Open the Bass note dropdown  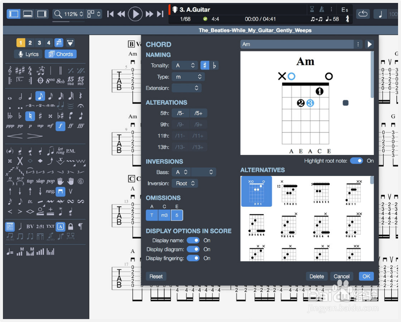click(x=181, y=172)
